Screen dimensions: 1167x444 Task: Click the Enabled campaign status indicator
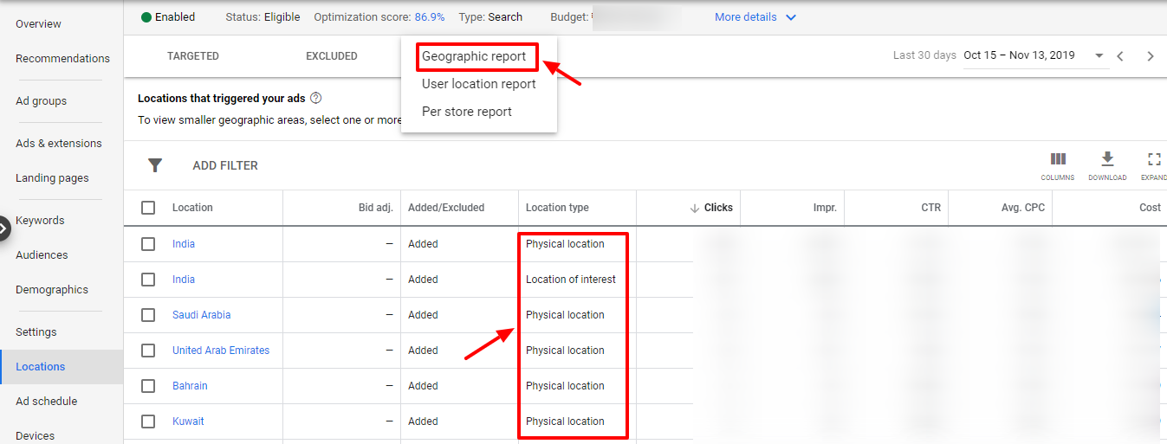[168, 17]
